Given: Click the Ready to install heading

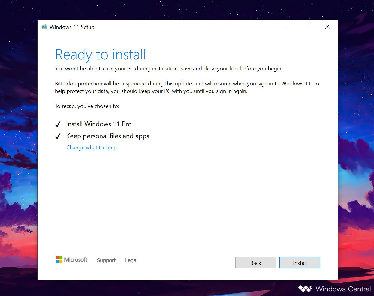Looking at the screenshot, I should [101, 55].
